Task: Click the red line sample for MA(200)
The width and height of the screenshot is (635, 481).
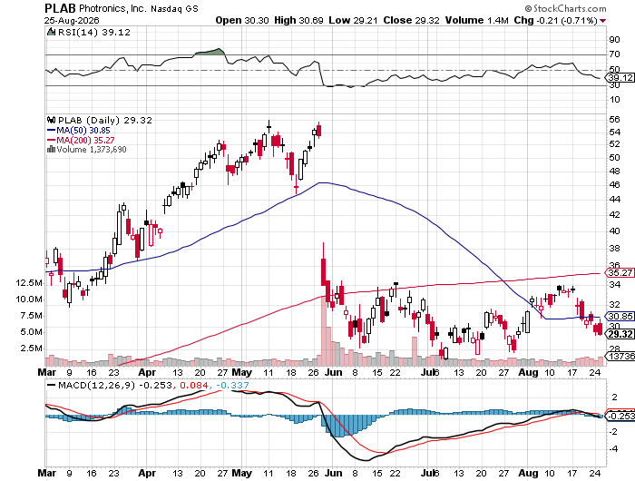Action: pyautogui.click(x=52, y=140)
